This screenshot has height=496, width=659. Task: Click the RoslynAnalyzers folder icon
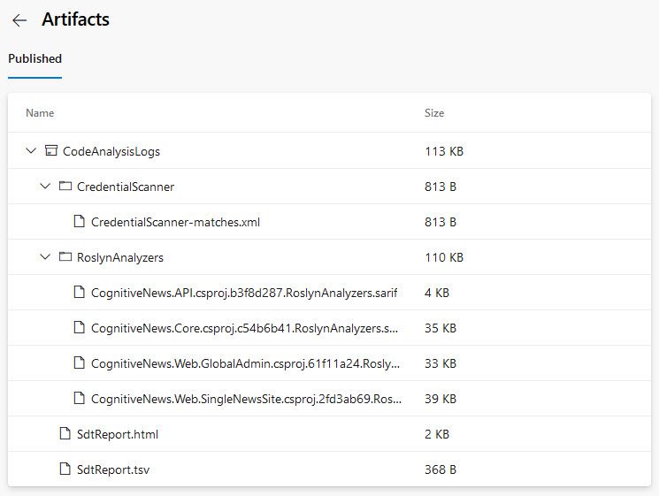[x=65, y=257]
